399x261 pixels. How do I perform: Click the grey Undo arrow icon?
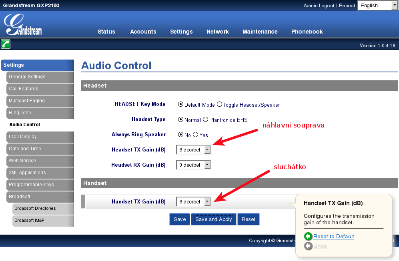308,246
